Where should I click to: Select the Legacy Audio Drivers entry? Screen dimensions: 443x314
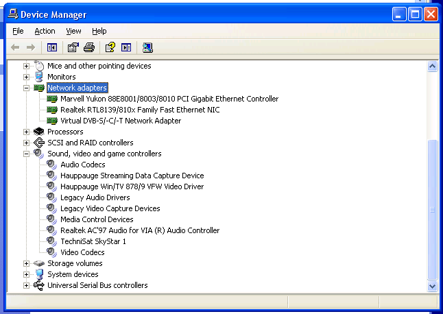95,197
